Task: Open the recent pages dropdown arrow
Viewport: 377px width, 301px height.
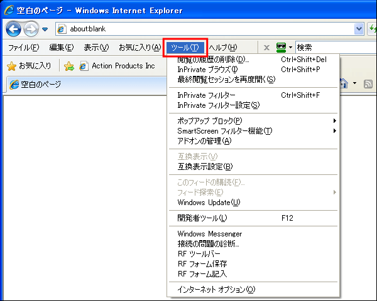Action: pyautogui.click(x=45, y=29)
